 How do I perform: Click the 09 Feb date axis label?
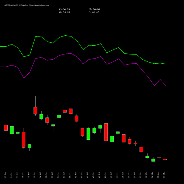point(58,175)
